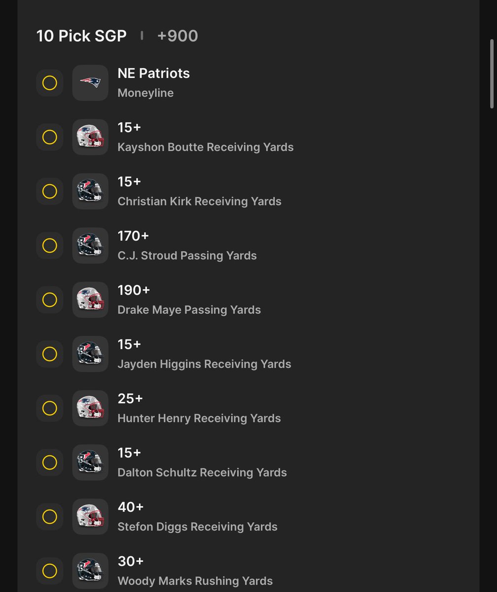Click "Stefon Diggs Receiving Yards" label
Screen dimensions: 497x592
tap(198, 527)
